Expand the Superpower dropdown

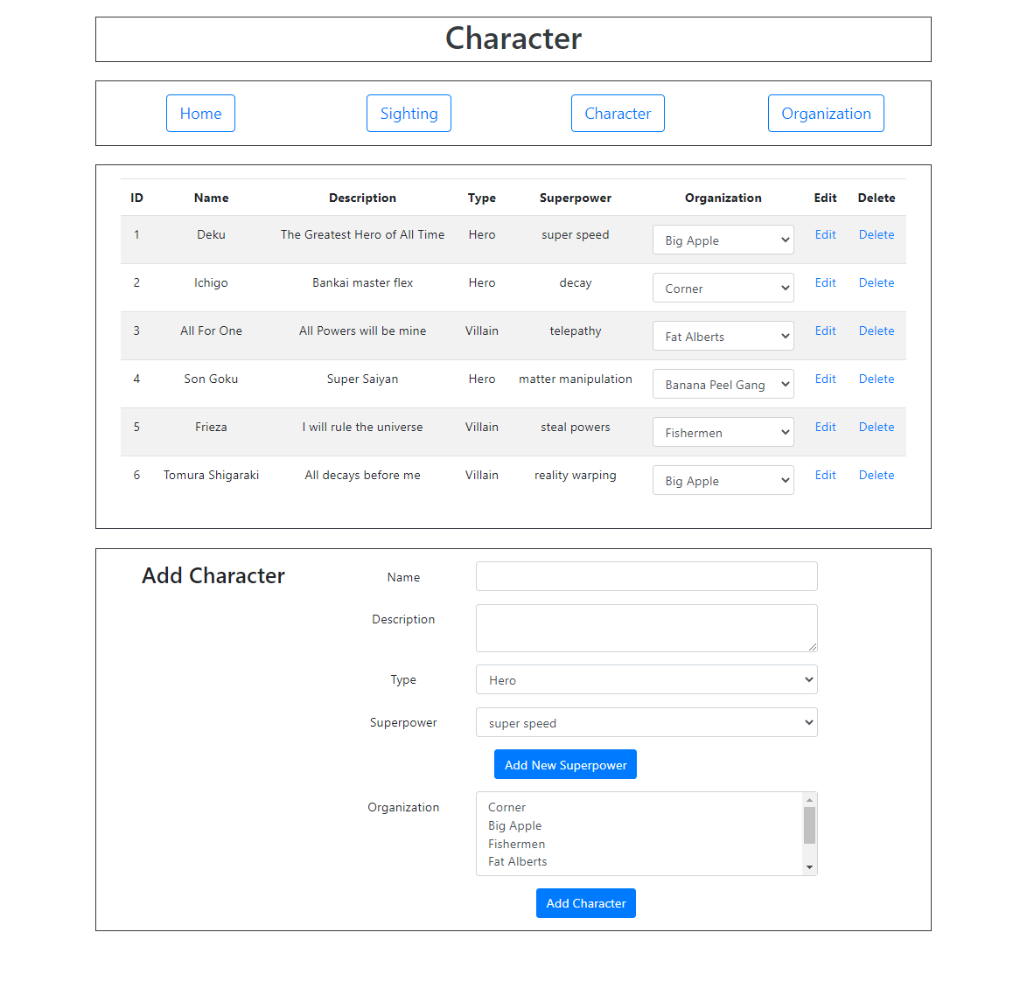646,722
